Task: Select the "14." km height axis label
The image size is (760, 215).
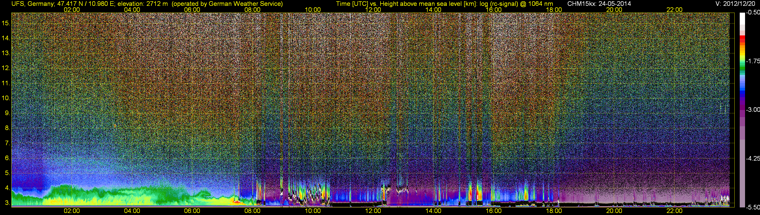Action: click(x=6, y=38)
